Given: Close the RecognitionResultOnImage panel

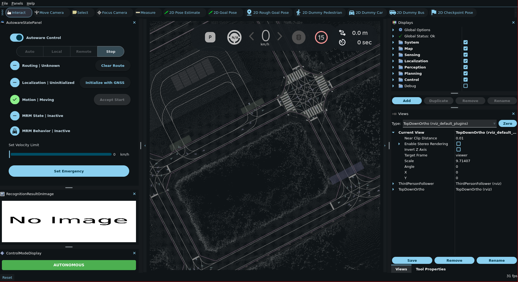Looking at the screenshot, I should (134, 194).
